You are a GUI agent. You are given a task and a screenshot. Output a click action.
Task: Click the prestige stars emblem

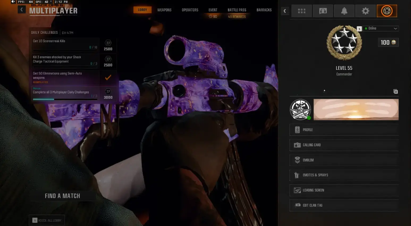(344, 43)
